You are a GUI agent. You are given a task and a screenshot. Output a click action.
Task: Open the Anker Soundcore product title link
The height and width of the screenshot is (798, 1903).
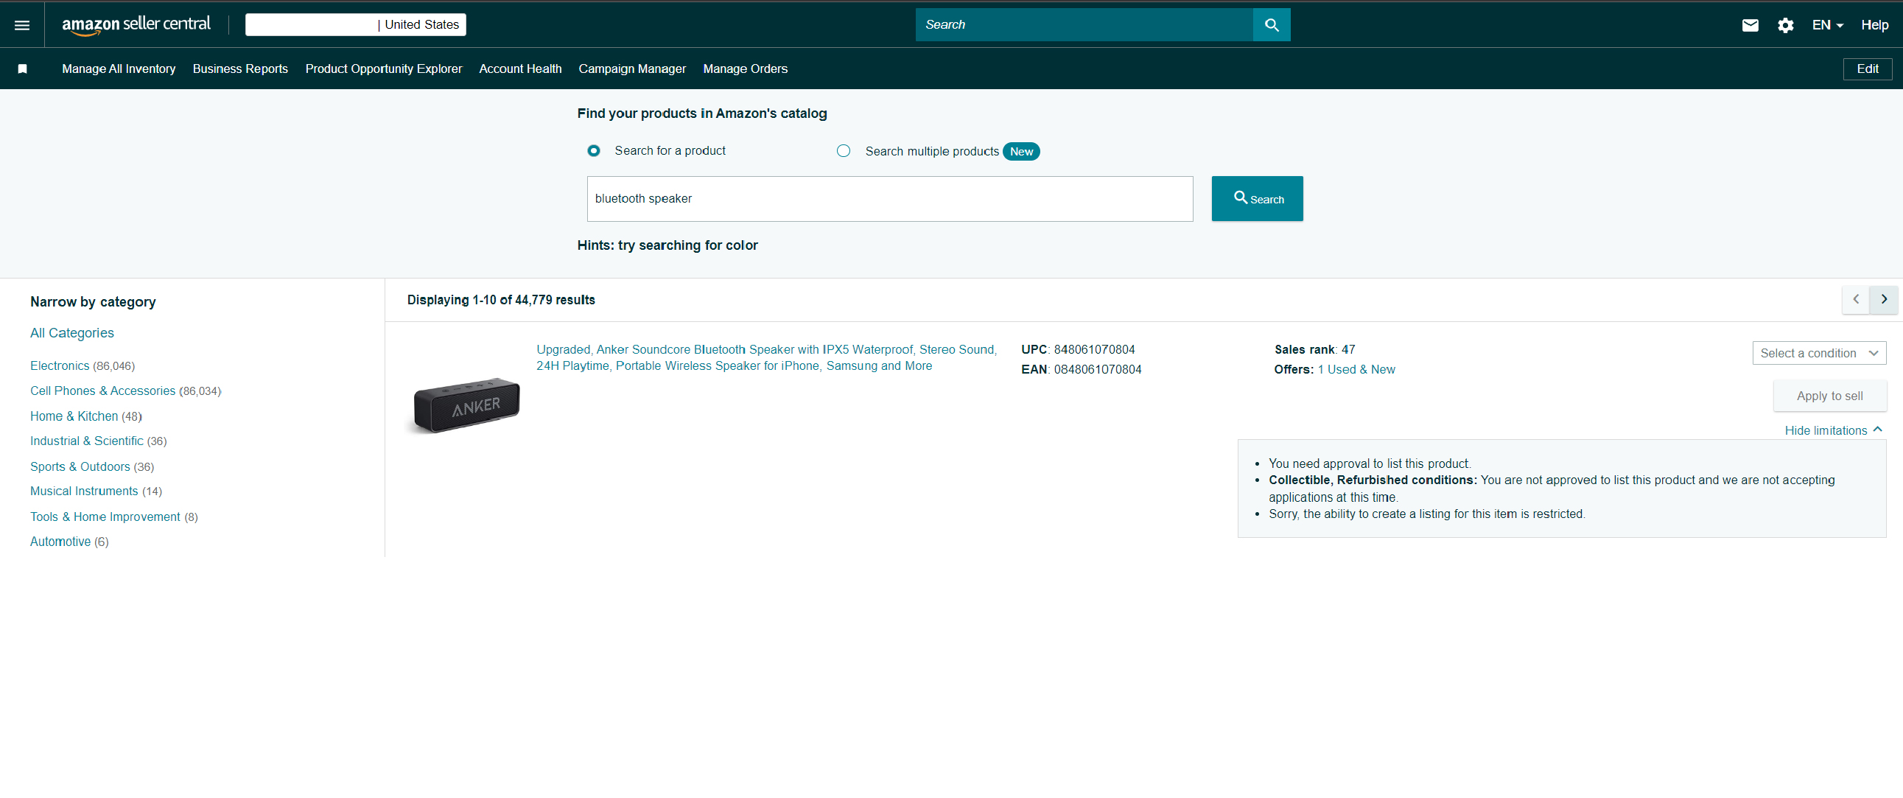tap(767, 357)
